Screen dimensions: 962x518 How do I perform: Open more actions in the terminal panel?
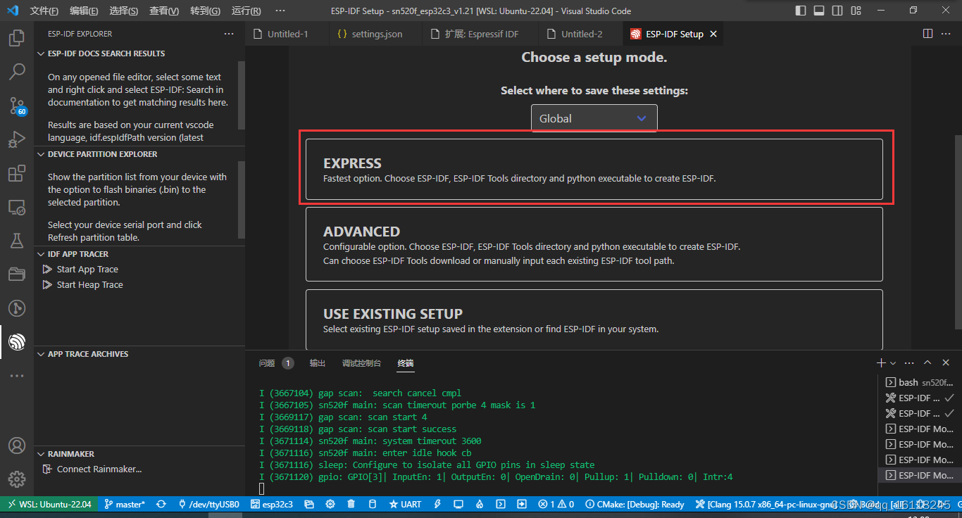pyautogui.click(x=909, y=363)
